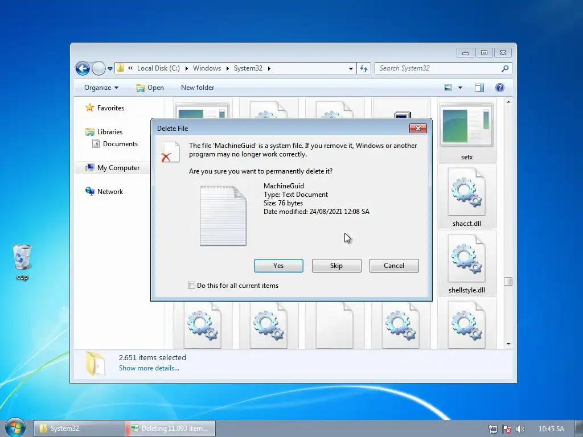Click the volume speaker tray icon

point(520,429)
